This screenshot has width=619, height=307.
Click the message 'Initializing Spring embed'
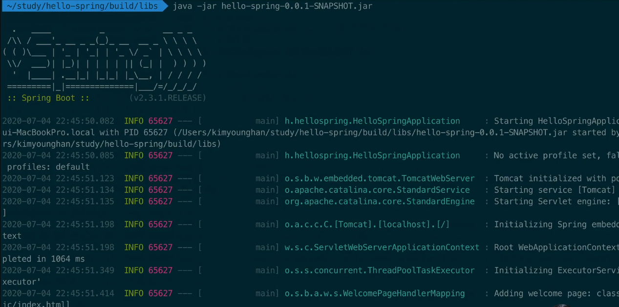point(556,224)
